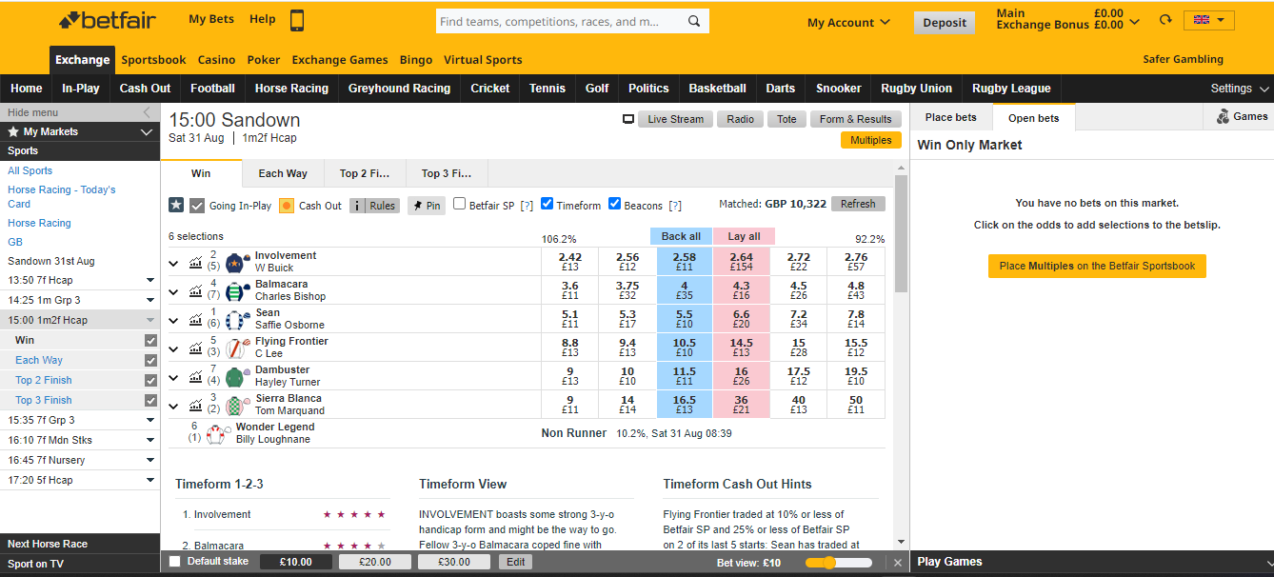
Task: Click the blue Back all header
Action: point(681,236)
